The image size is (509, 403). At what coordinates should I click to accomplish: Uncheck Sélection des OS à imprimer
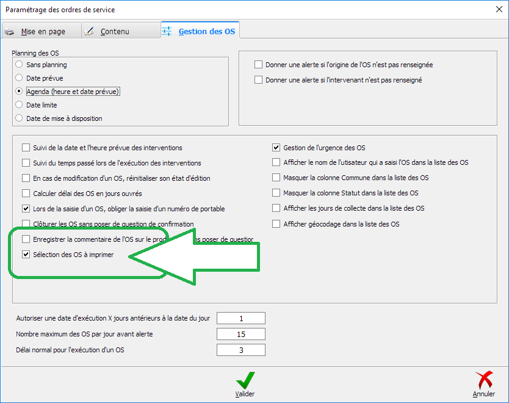(x=26, y=255)
